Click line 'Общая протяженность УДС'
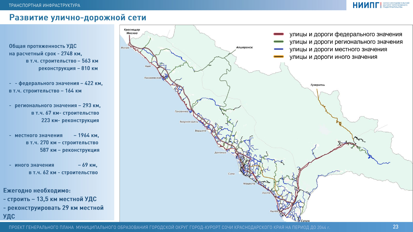This screenshot has width=413, height=232. tap(43, 46)
